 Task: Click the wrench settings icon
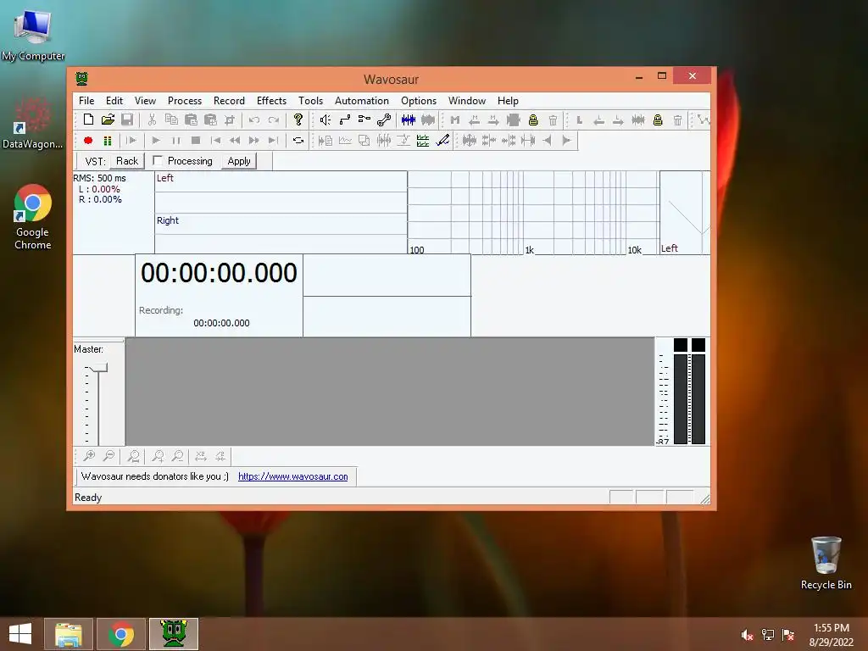click(x=384, y=120)
